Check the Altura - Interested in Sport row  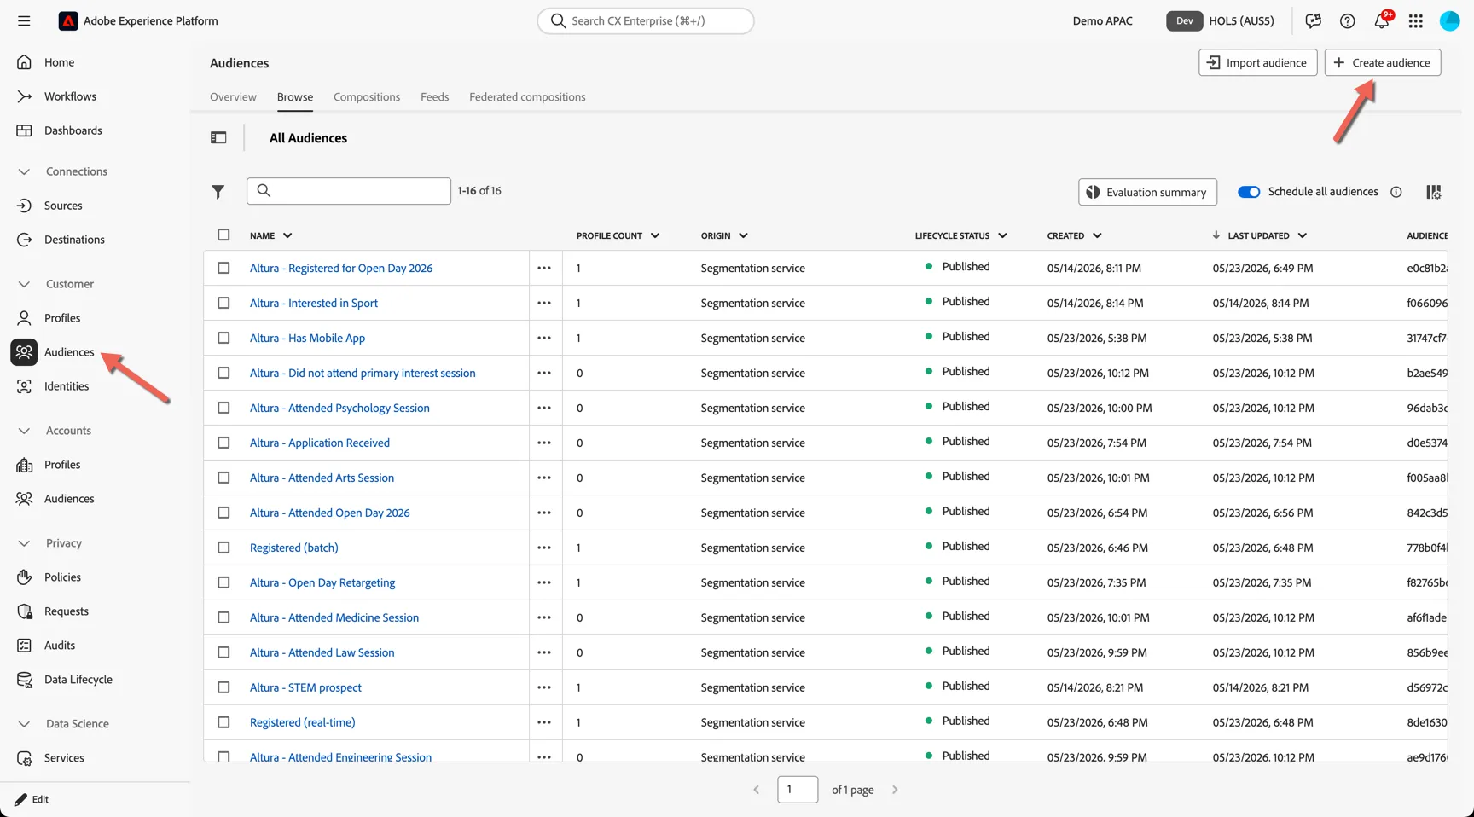coord(223,303)
